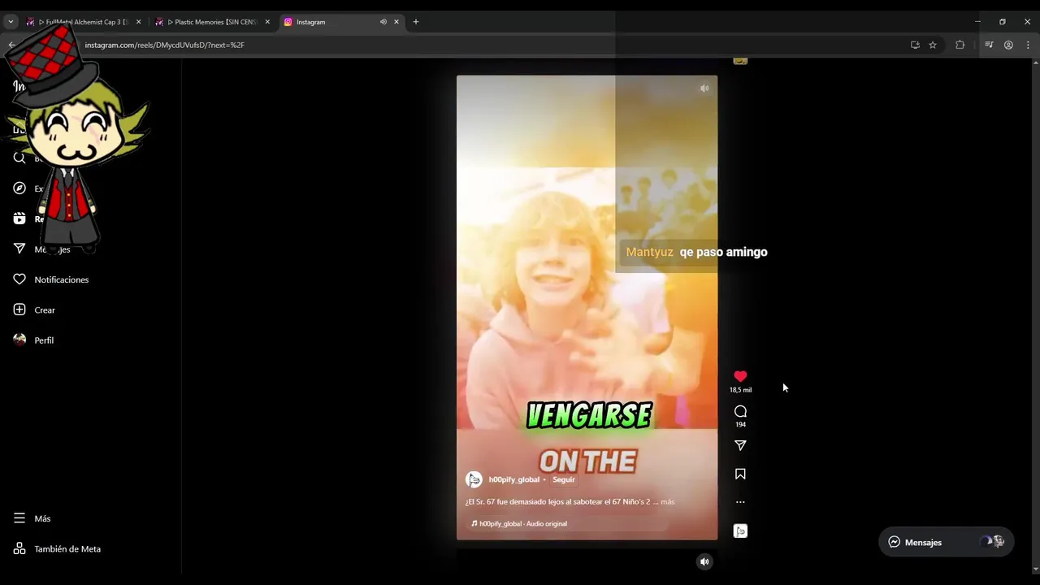This screenshot has height=585, width=1040.
Task: Go back with the browser back arrow
Action: point(12,45)
